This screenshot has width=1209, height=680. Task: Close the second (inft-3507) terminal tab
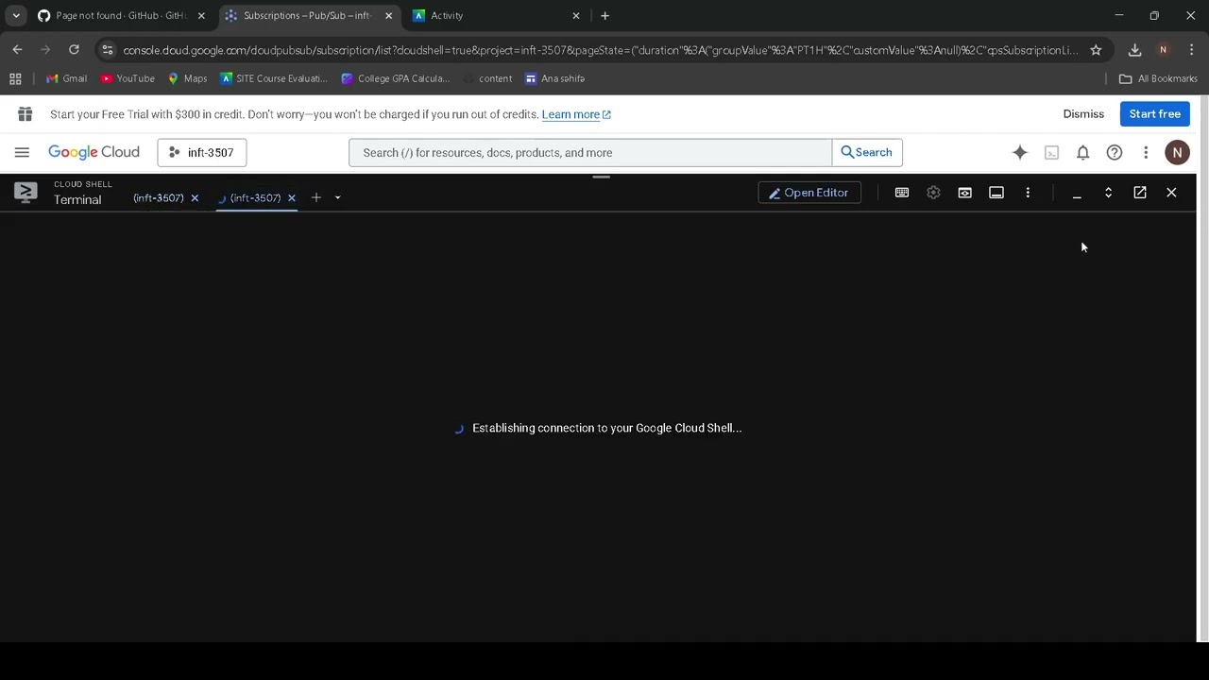[291, 198]
